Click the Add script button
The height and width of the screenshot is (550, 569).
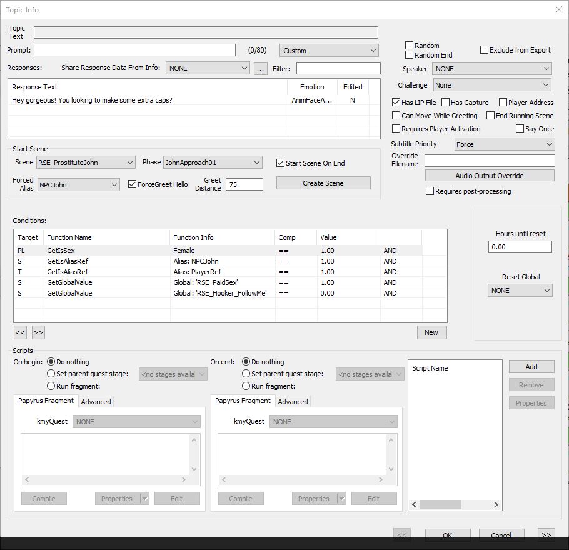[x=531, y=367]
